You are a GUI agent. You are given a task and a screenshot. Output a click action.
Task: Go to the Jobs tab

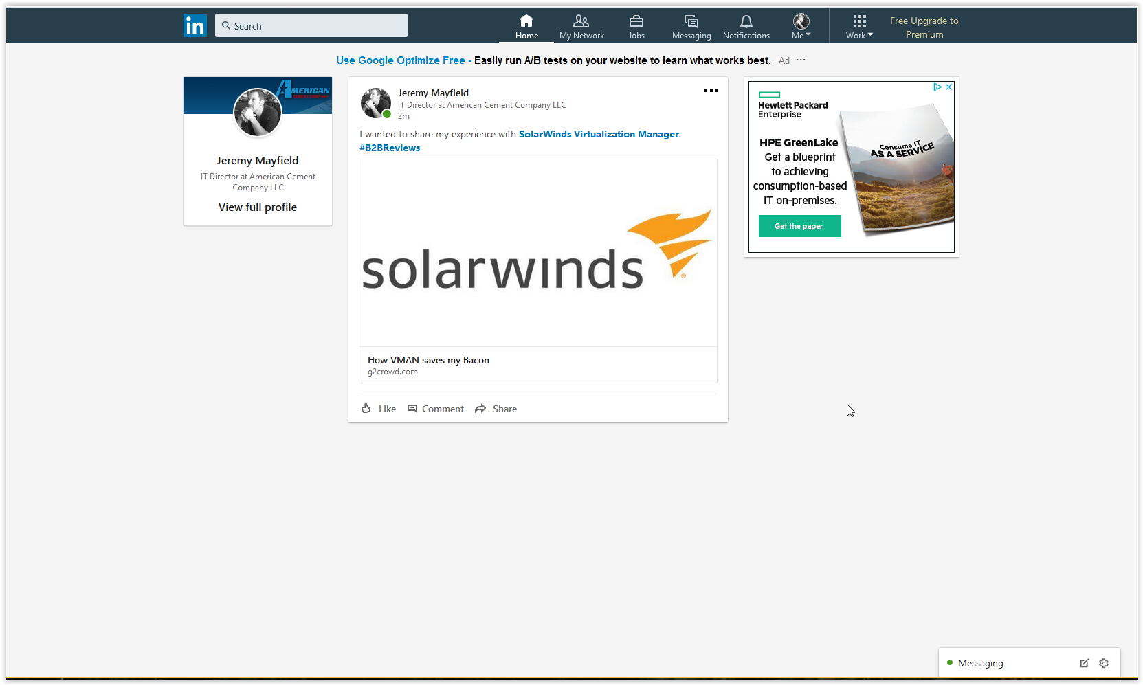tap(636, 27)
